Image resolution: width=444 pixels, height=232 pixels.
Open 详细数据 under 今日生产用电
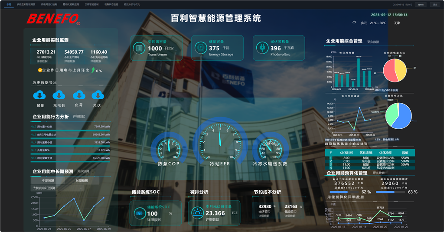[70, 61]
